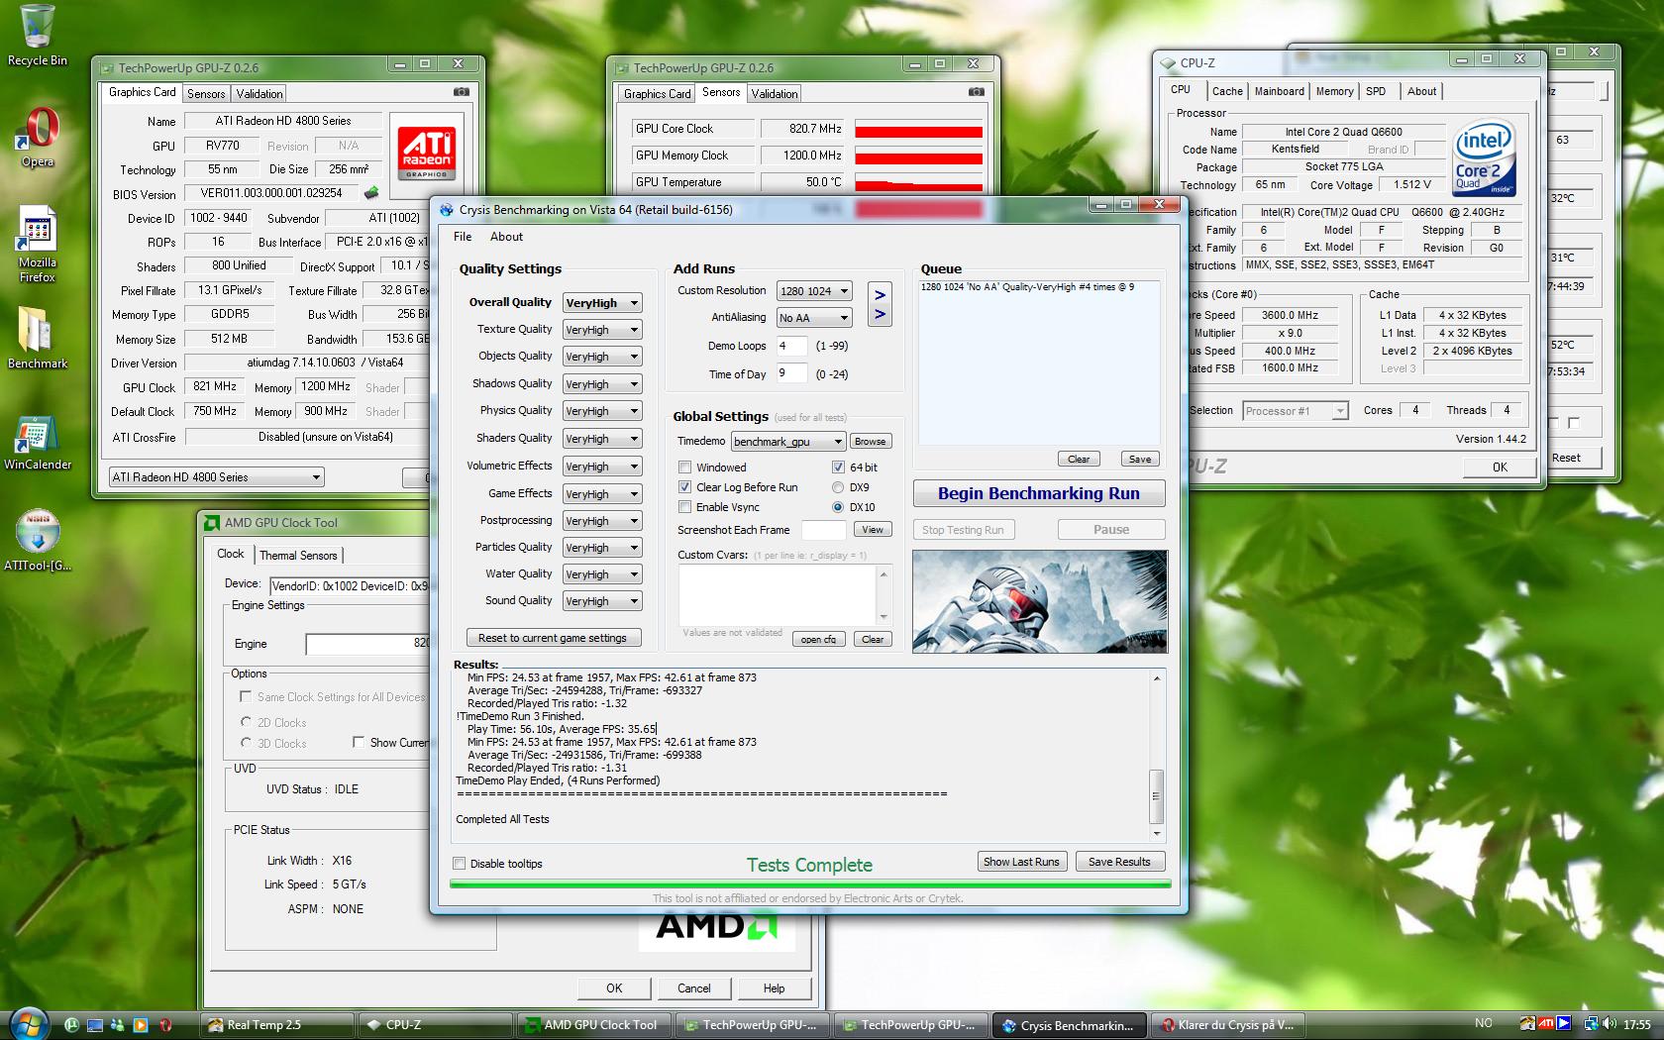Click Show Last Runs button
This screenshot has height=1040, width=1664.
[1021, 862]
